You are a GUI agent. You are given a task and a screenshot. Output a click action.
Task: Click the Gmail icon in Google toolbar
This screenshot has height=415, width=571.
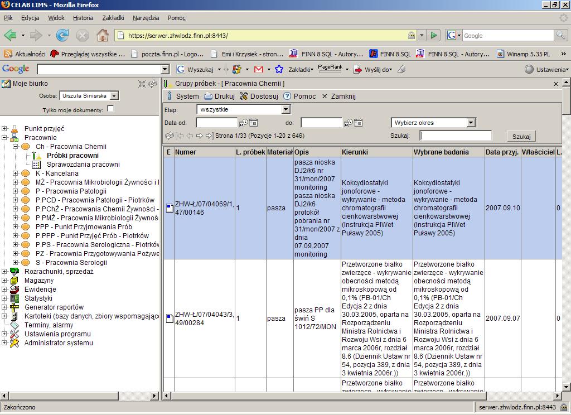click(x=259, y=69)
